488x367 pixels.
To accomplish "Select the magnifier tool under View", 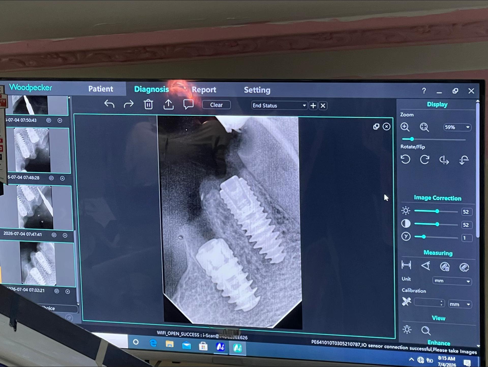I will pyautogui.click(x=426, y=331).
